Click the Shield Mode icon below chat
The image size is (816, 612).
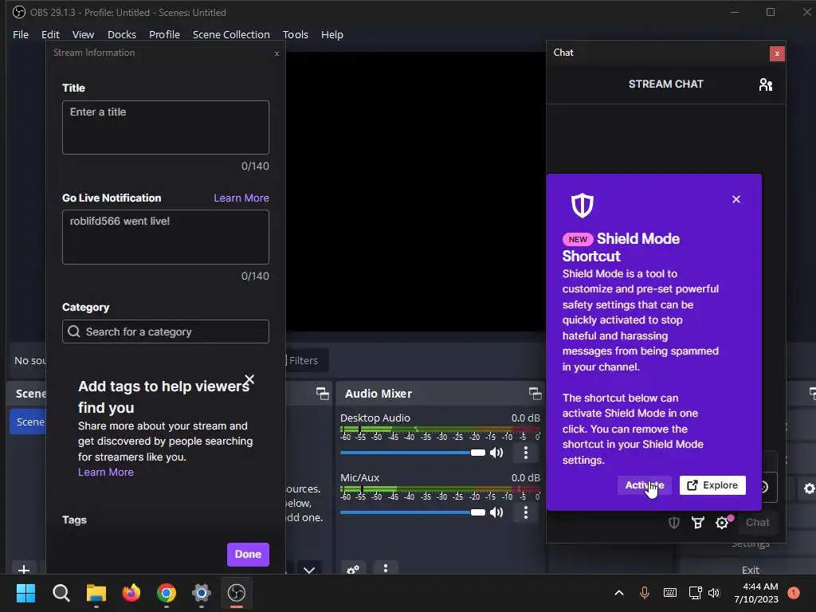tap(674, 523)
